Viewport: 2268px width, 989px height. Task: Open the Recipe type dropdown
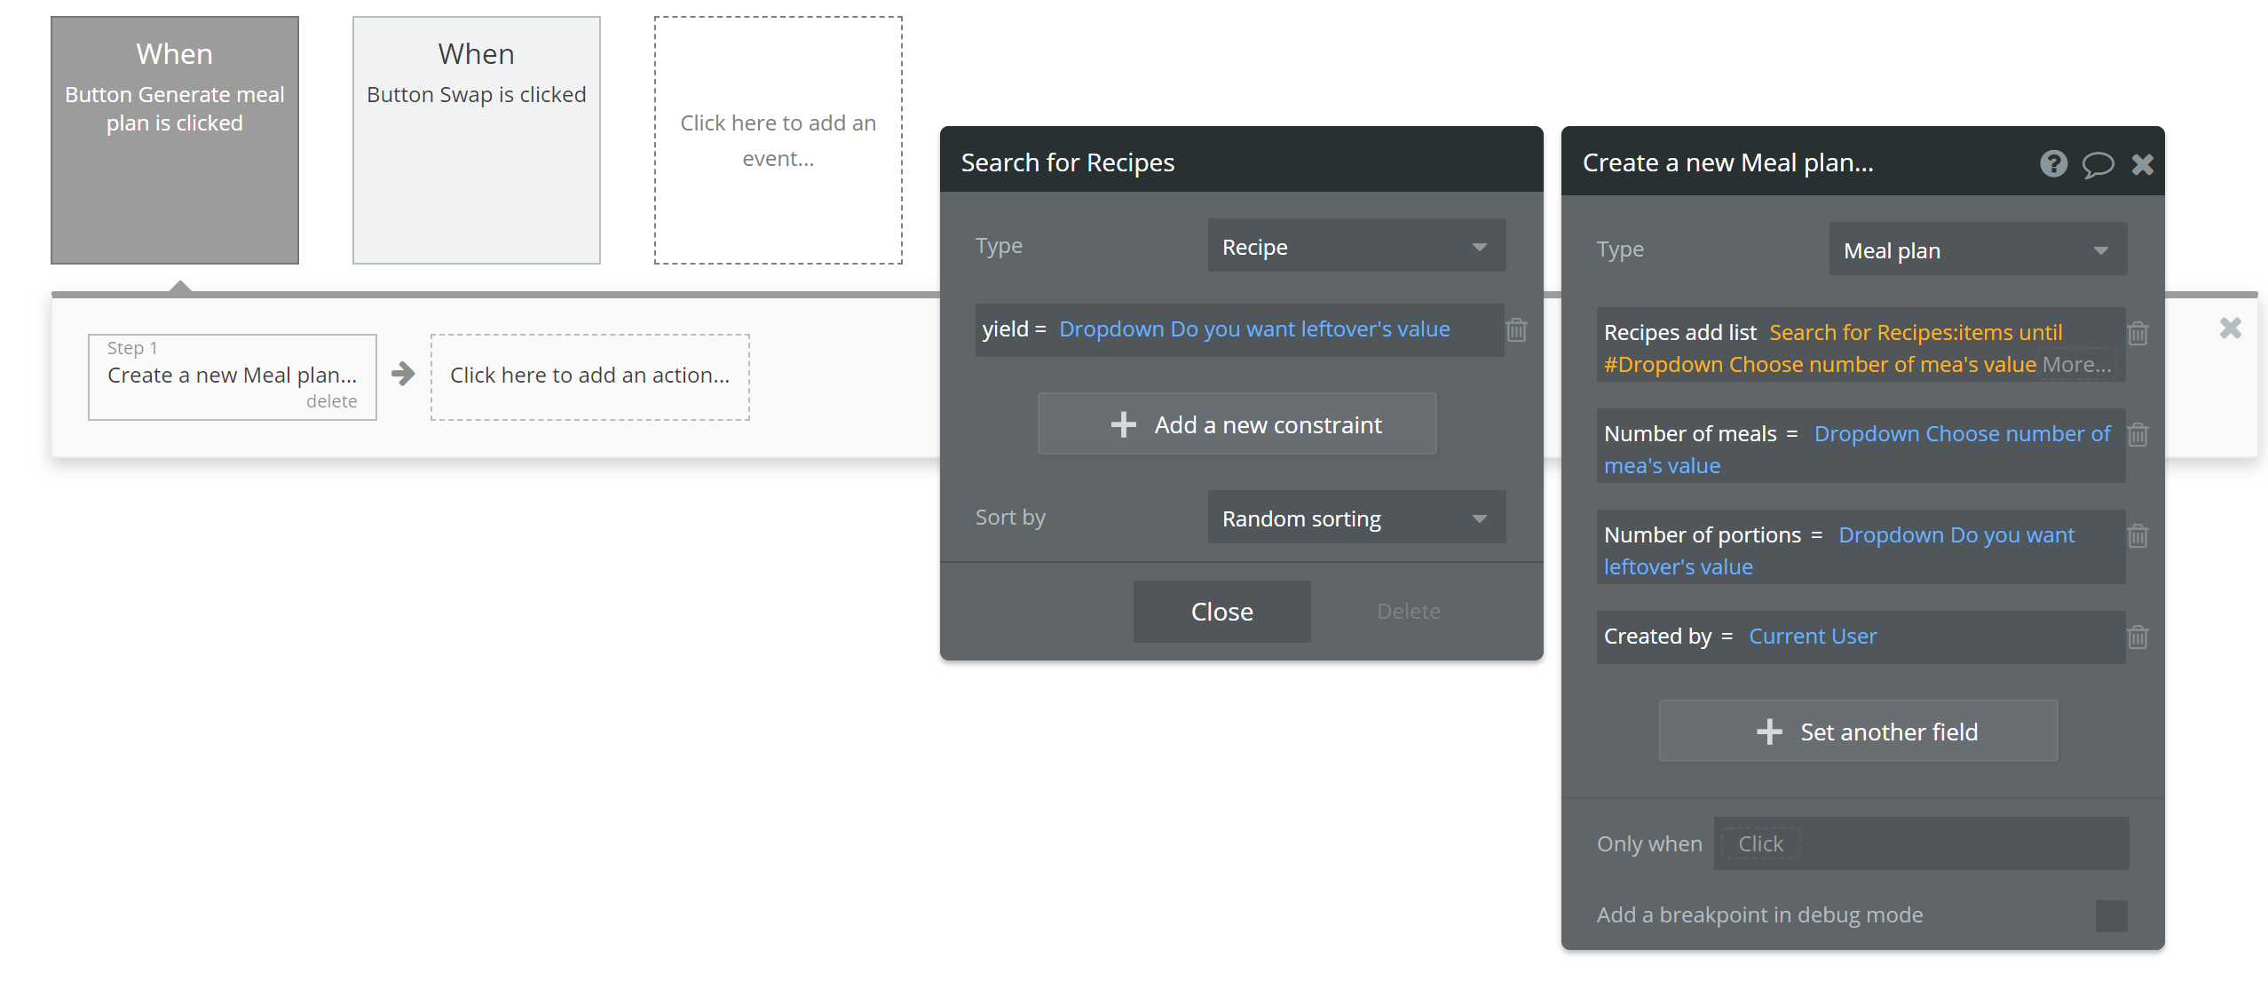(x=1356, y=247)
